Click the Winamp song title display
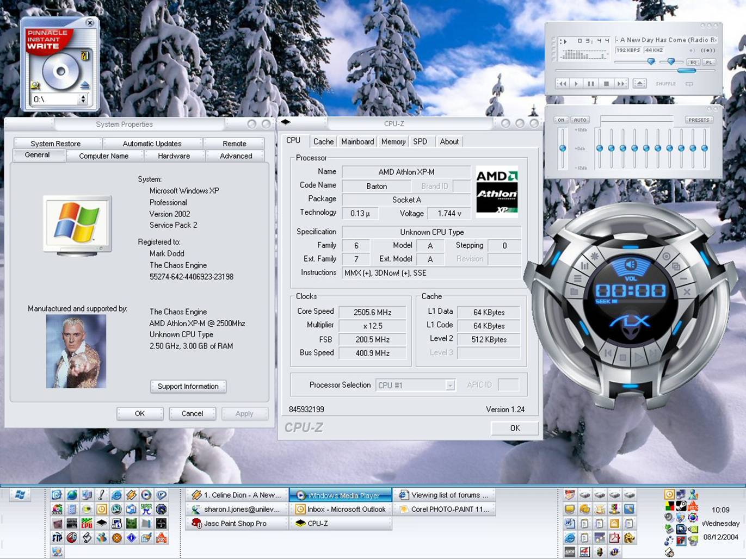Image resolution: width=746 pixels, height=559 pixels. pyautogui.click(x=666, y=40)
